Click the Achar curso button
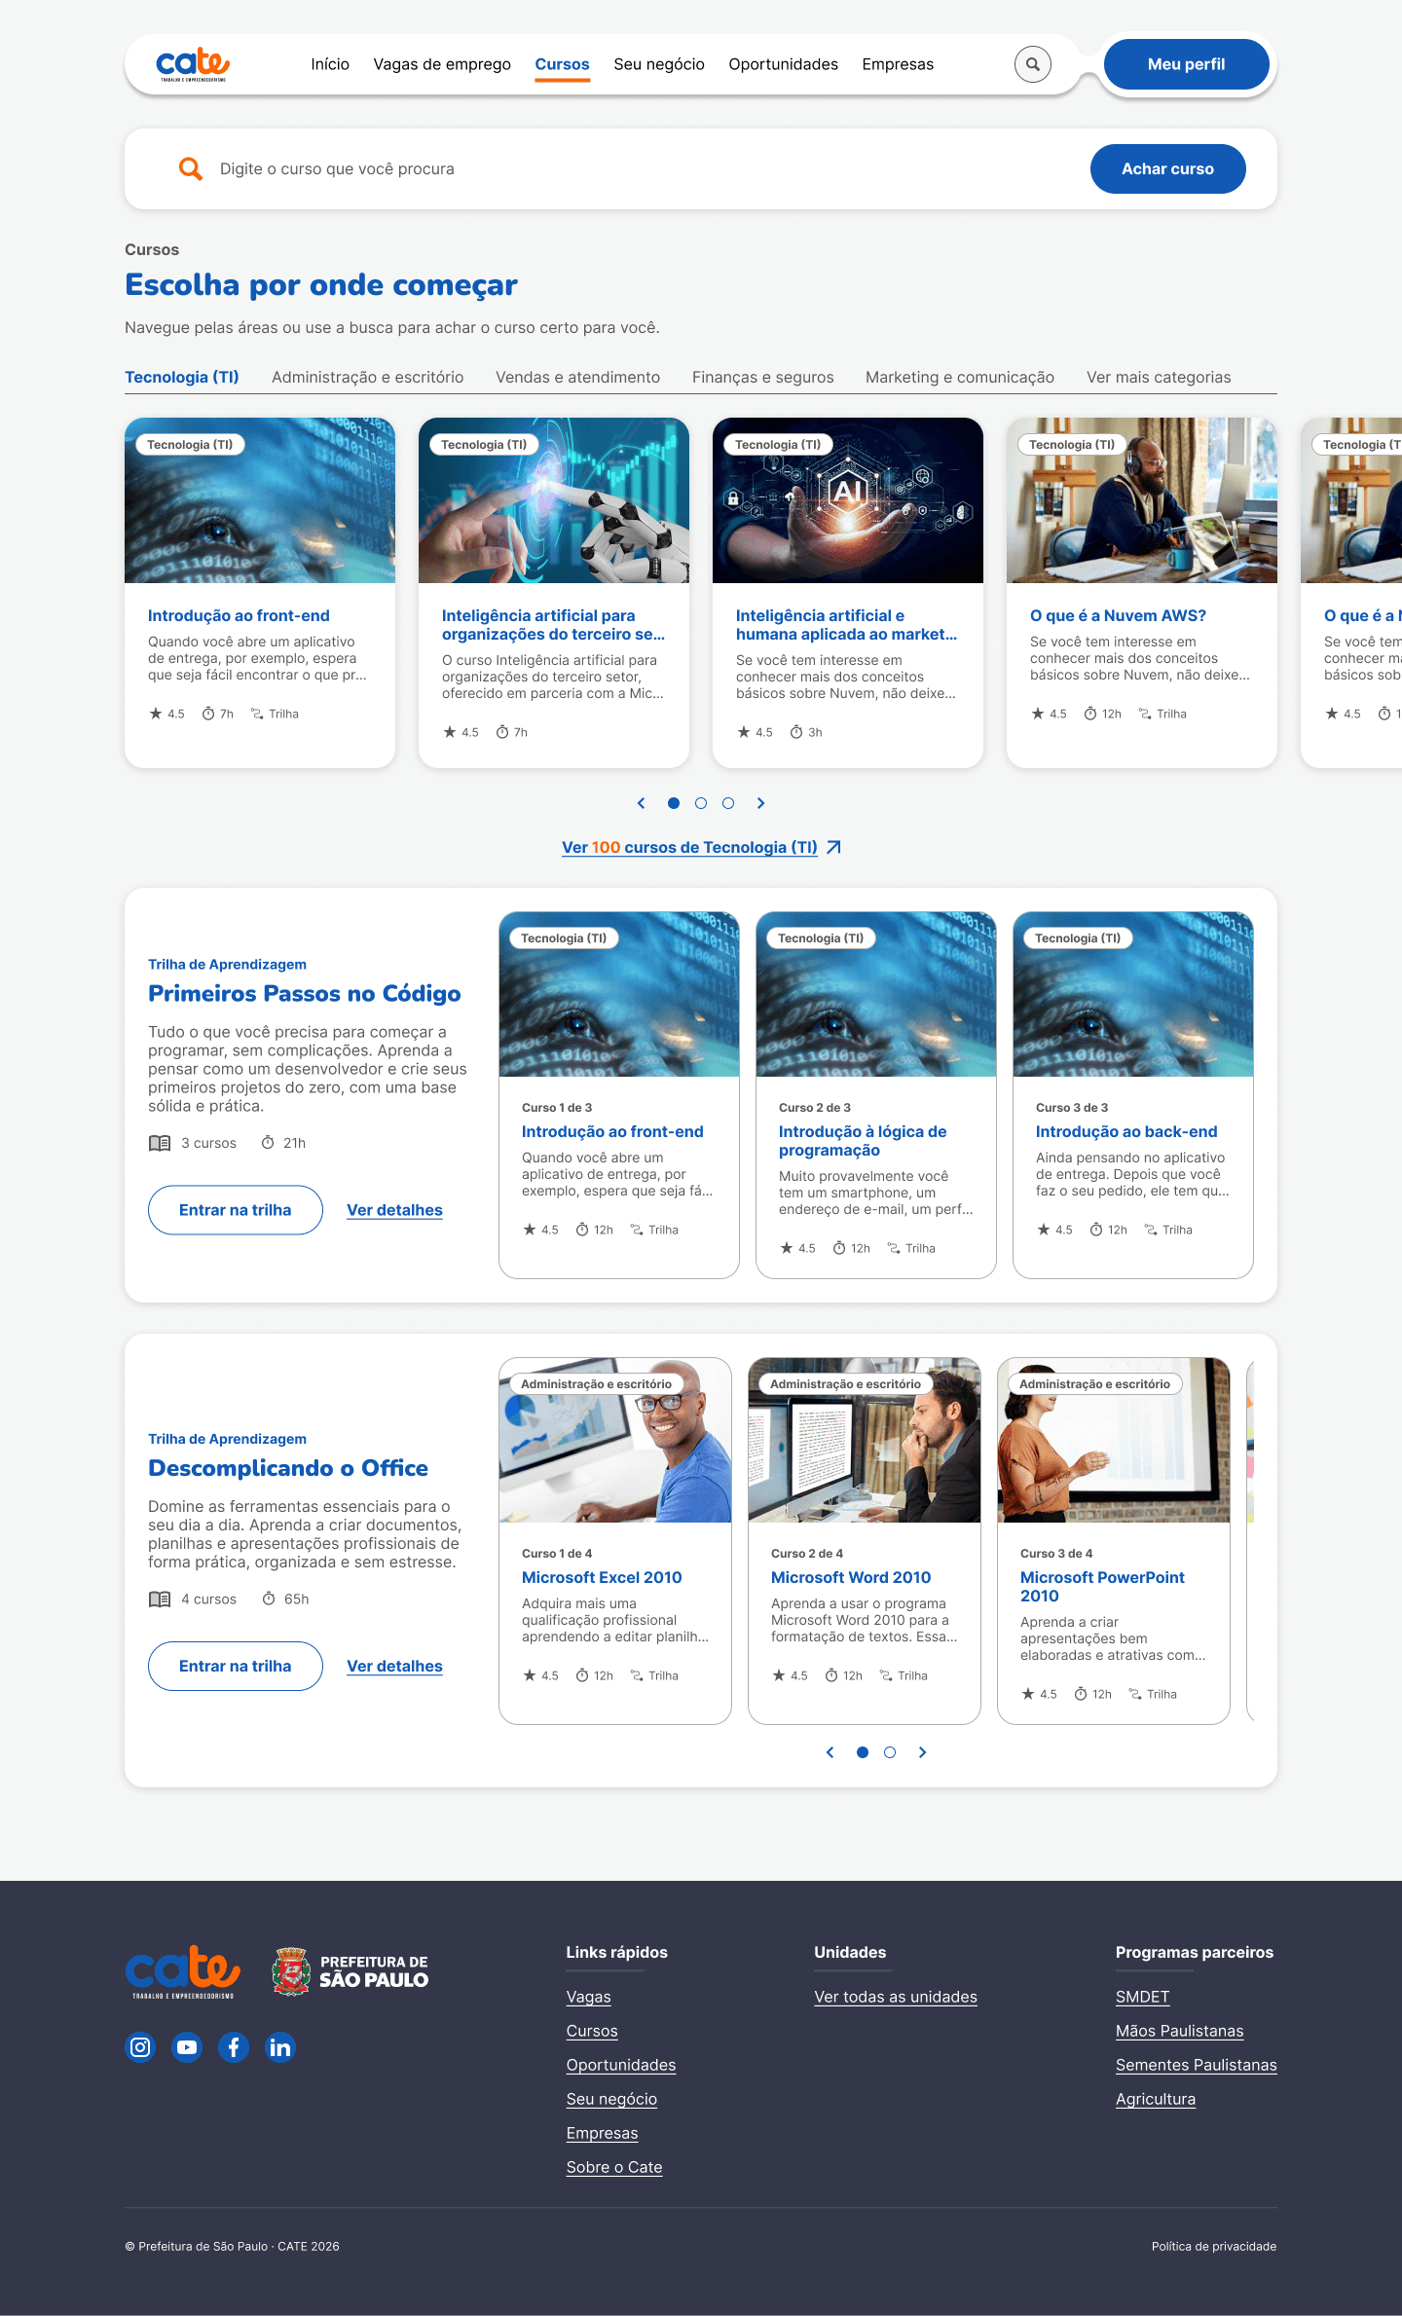 pyautogui.click(x=1167, y=168)
